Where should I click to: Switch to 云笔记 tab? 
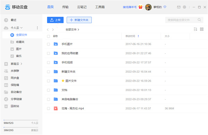pyautogui.click(x=82, y=7)
